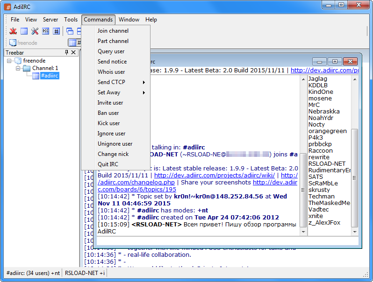Select Whois user command

pyautogui.click(x=116, y=72)
